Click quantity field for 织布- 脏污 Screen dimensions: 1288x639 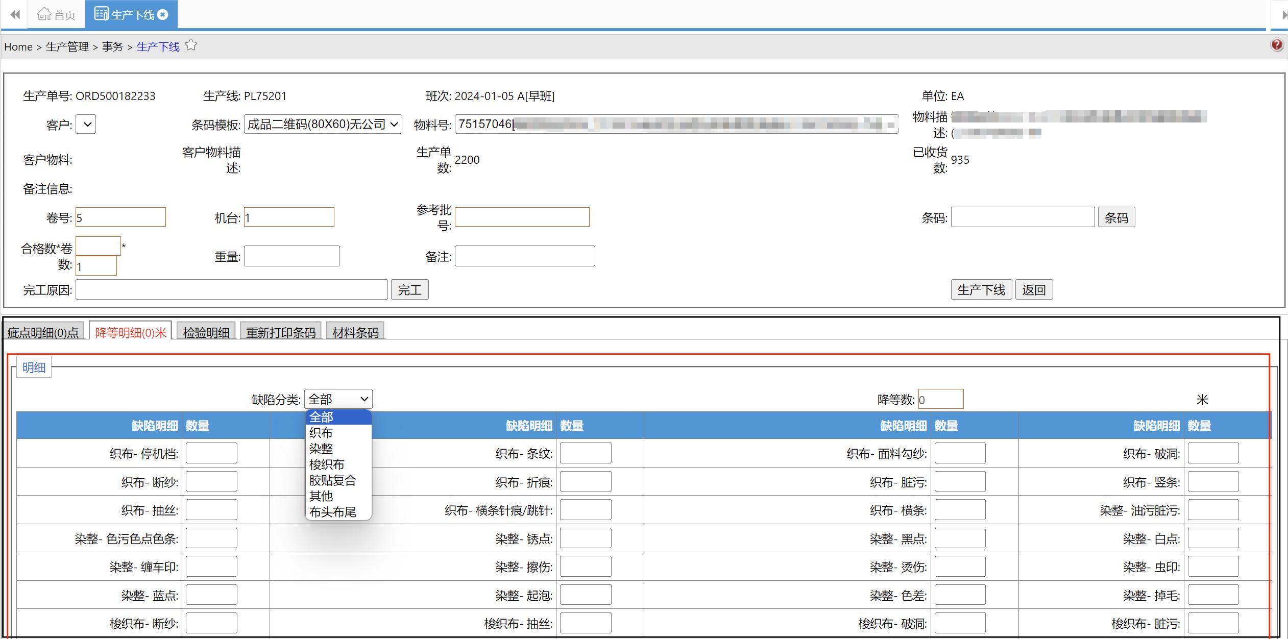[960, 481]
